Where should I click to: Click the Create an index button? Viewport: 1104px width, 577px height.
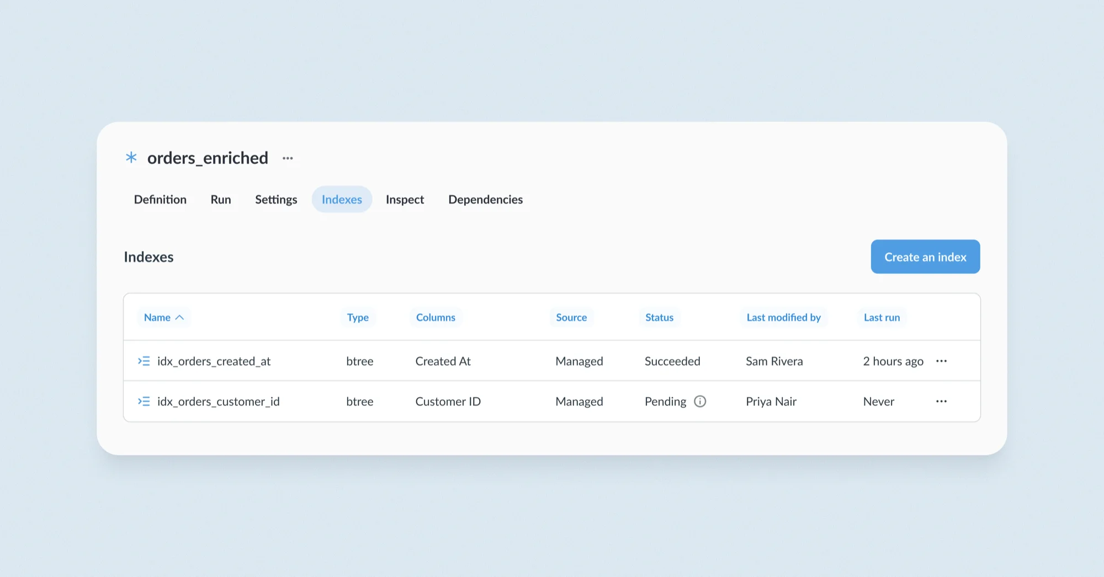[x=925, y=257]
